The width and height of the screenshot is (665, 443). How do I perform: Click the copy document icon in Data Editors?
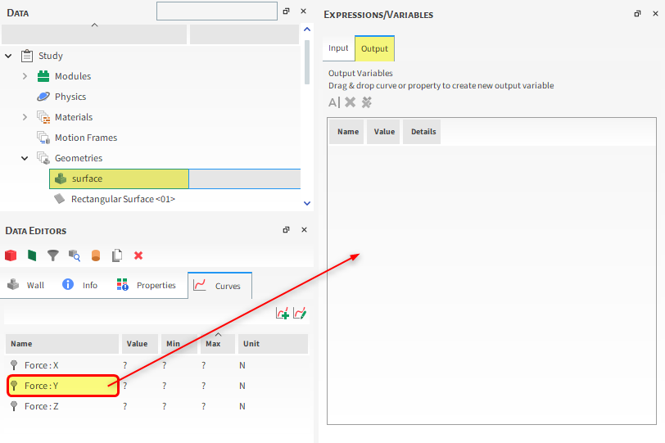(x=117, y=255)
